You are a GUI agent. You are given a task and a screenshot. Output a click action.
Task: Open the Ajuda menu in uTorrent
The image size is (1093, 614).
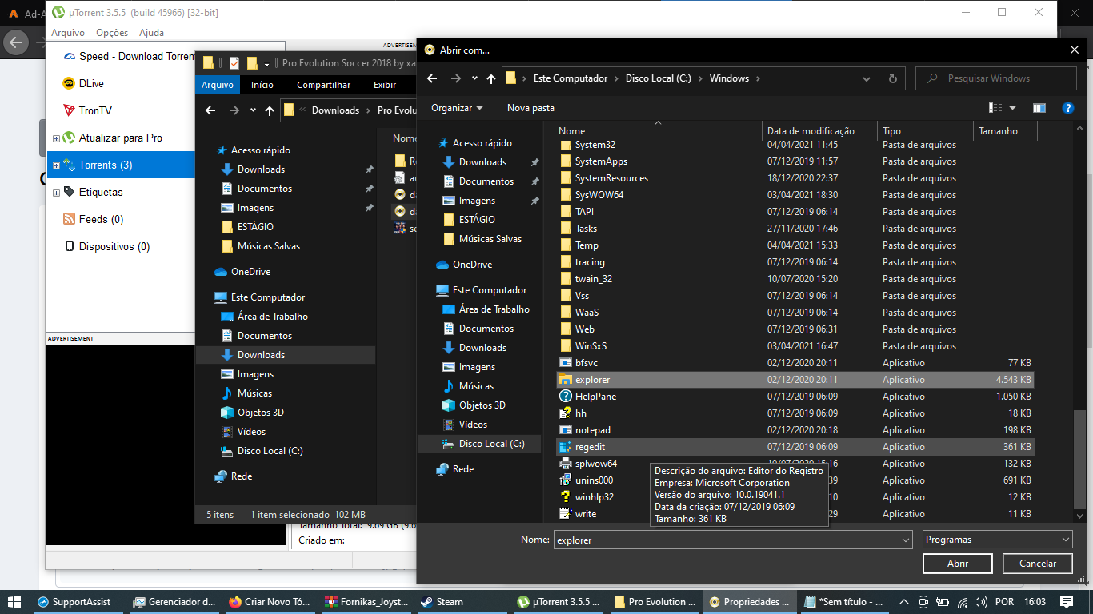(x=151, y=33)
